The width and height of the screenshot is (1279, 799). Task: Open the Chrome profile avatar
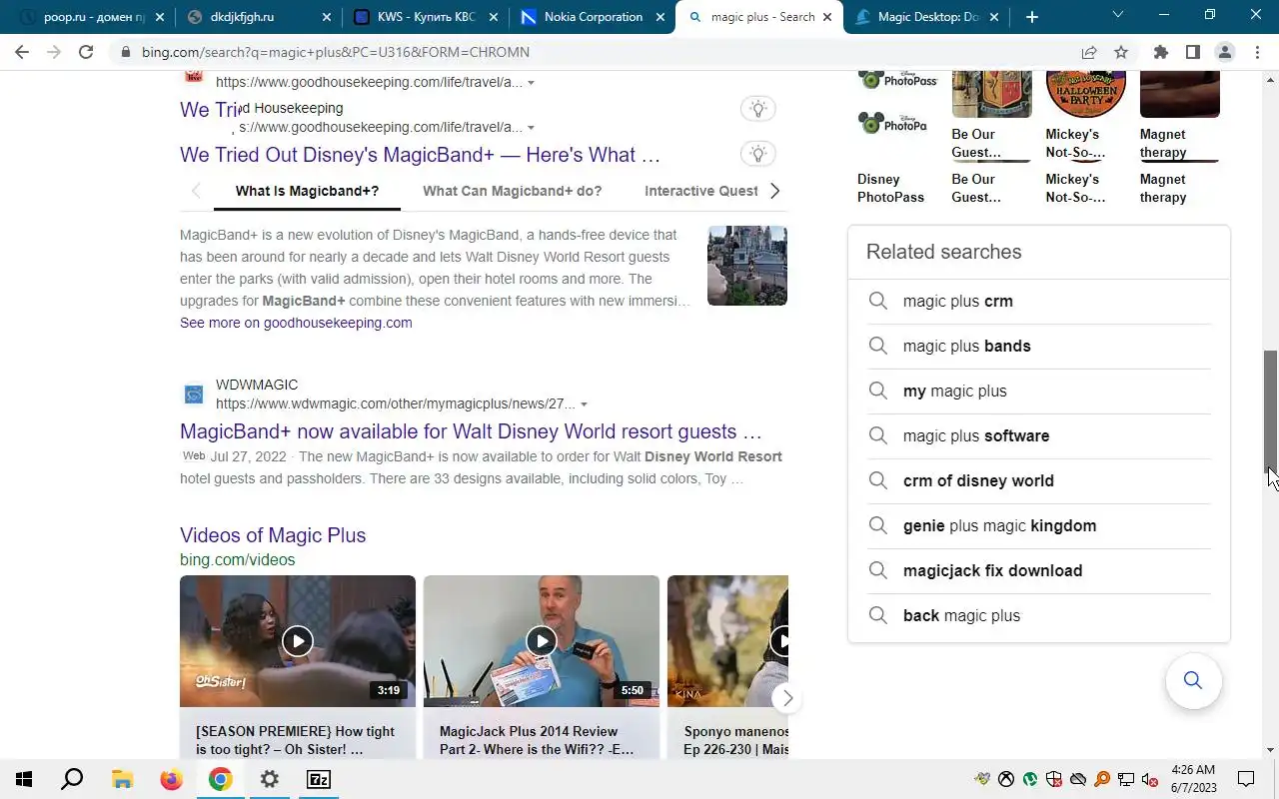(x=1224, y=52)
